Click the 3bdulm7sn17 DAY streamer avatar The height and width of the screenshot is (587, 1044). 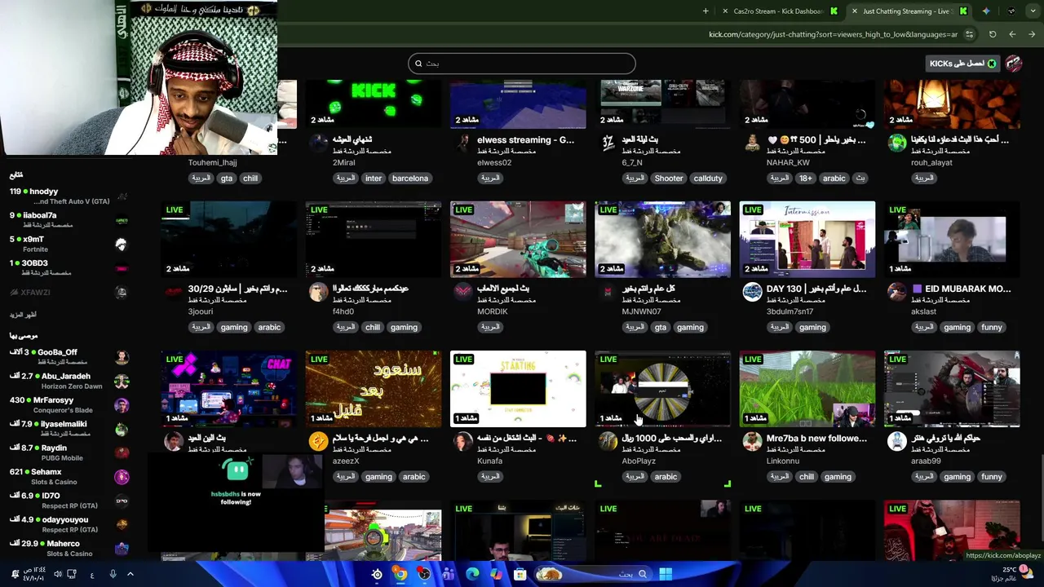(752, 292)
